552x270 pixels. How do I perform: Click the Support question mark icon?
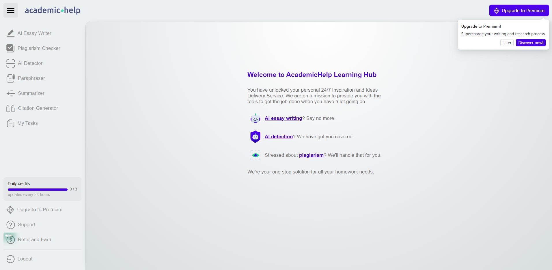pos(10,225)
